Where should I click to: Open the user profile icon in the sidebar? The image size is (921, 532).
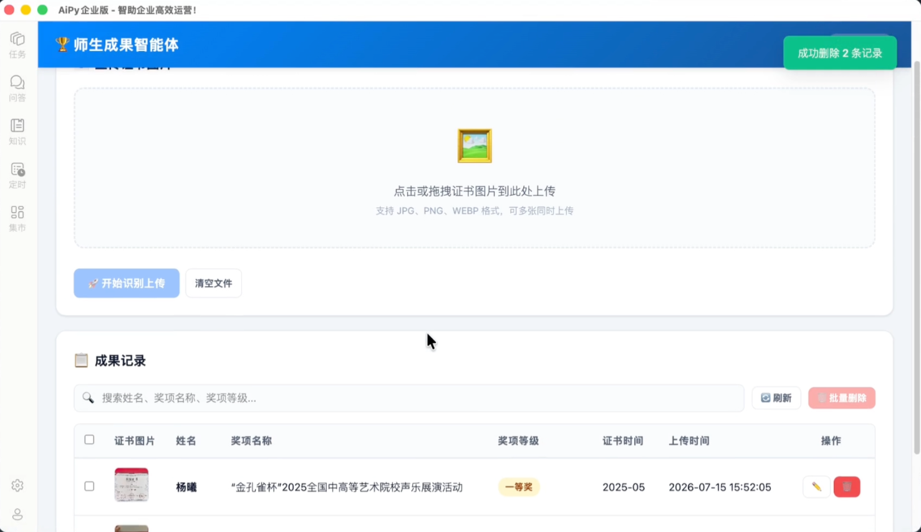(17, 514)
